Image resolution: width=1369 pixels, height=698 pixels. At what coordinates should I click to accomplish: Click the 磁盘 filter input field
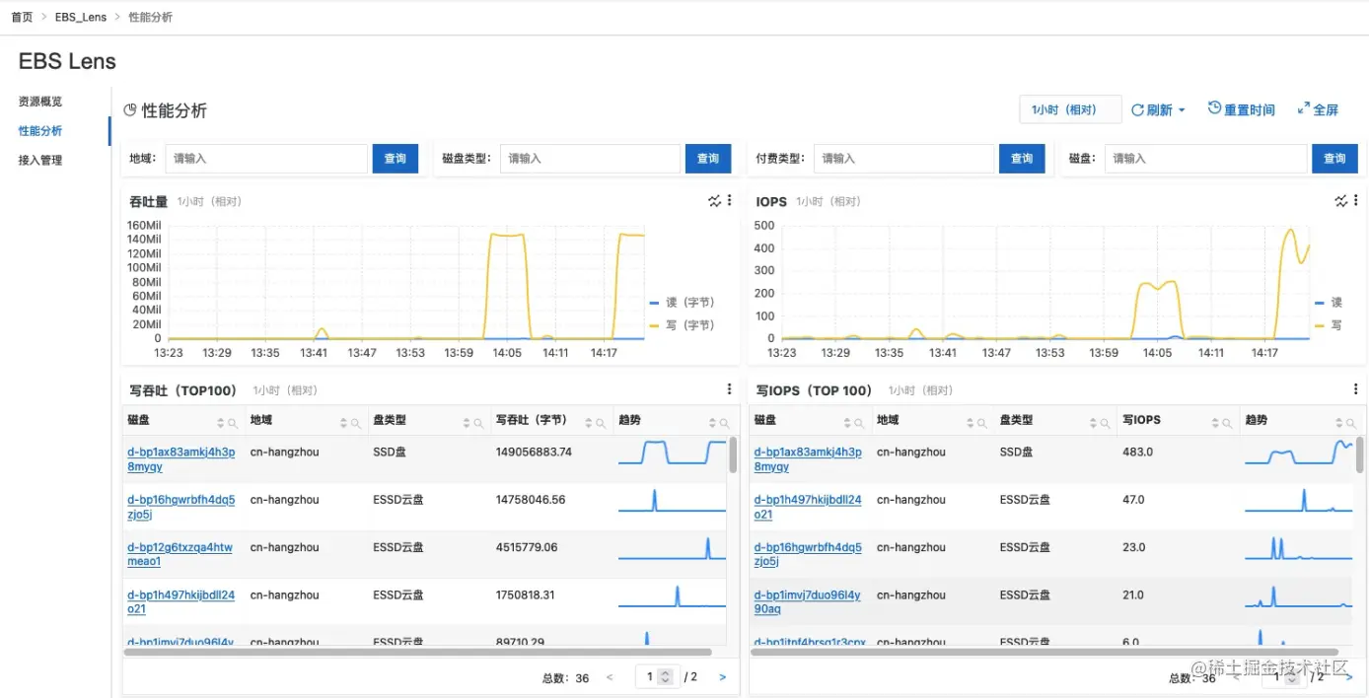[x=1206, y=158]
